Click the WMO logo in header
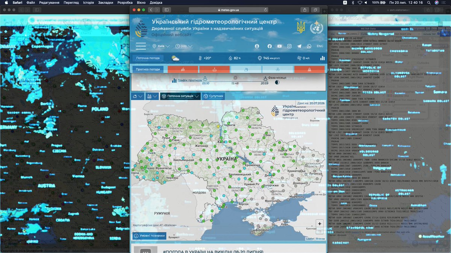This screenshot has width=451, height=253. [x=316, y=27]
